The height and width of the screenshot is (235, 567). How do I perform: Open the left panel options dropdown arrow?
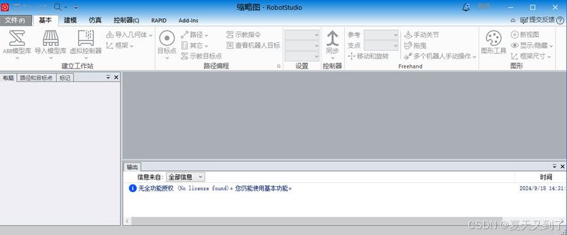coord(108,78)
